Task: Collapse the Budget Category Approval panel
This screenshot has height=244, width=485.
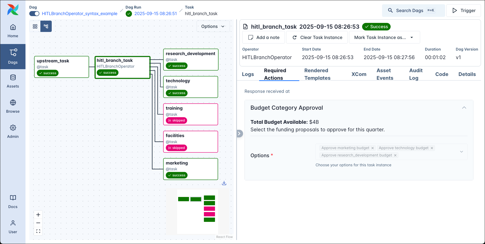Action: (x=464, y=108)
